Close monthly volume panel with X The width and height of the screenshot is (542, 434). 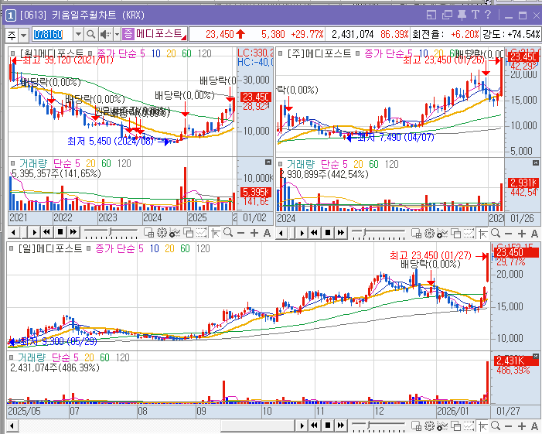coord(268,162)
